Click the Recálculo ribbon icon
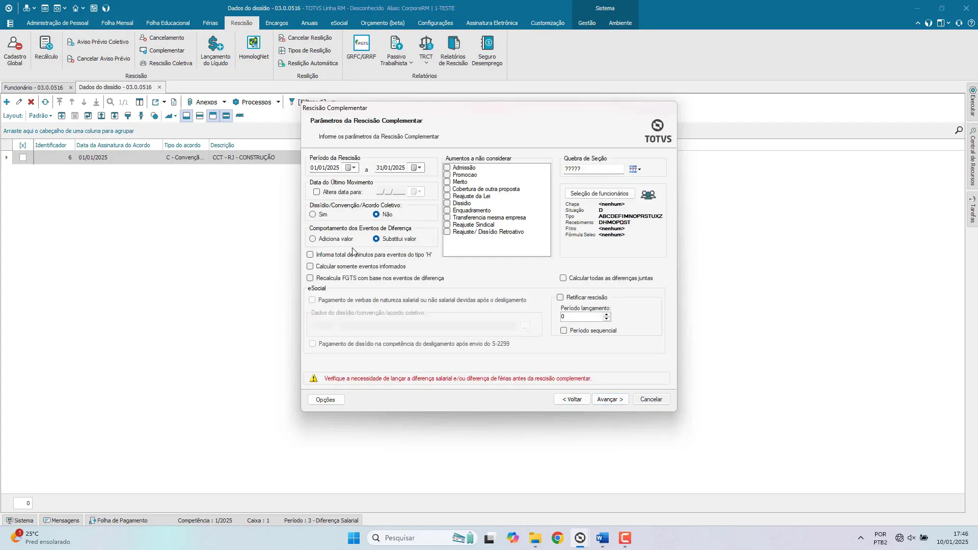 (x=46, y=48)
